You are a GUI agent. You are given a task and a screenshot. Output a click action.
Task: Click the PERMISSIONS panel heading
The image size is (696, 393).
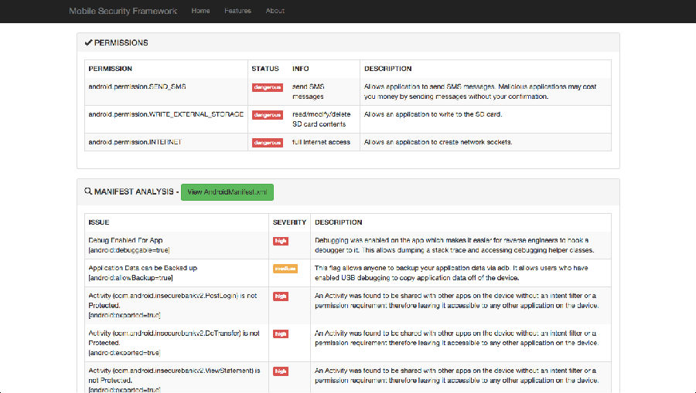pyautogui.click(x=121, y=43)
